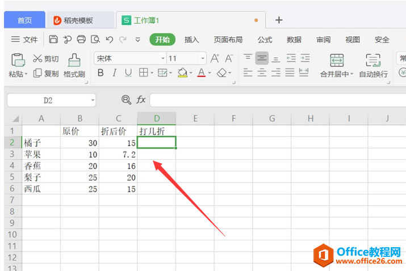Viewport: 406px width, 271px height.
Task: Open the font size dropdown showing 11
Action: pyautogui.click(x=203, y=58)
